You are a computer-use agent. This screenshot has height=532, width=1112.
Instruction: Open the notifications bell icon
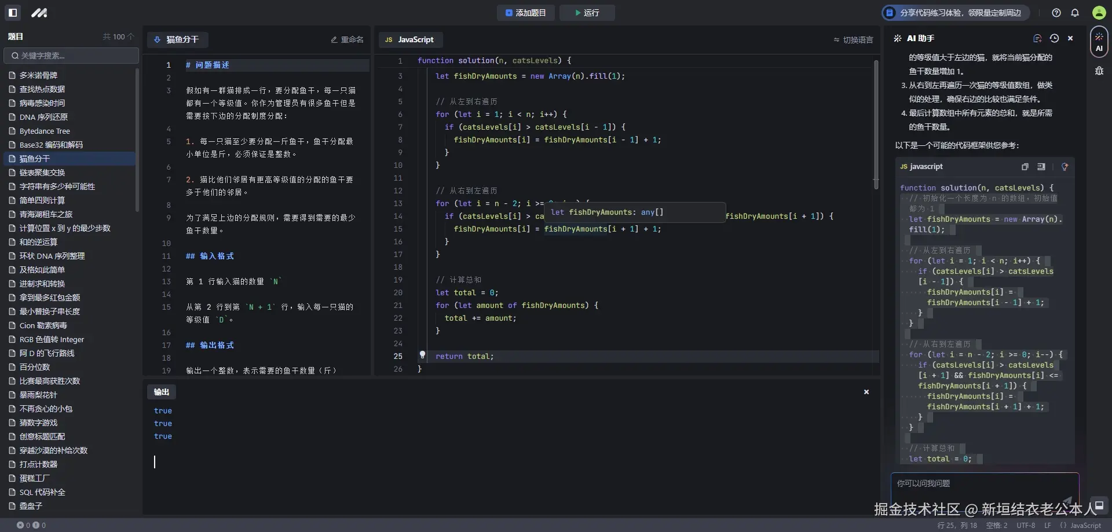point(1075,13)
